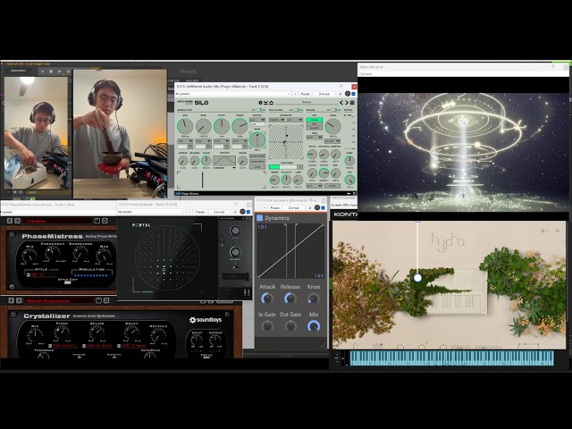Toggle the blue Dynamics enable square
The image size is (572, 429).
point(260,218)
